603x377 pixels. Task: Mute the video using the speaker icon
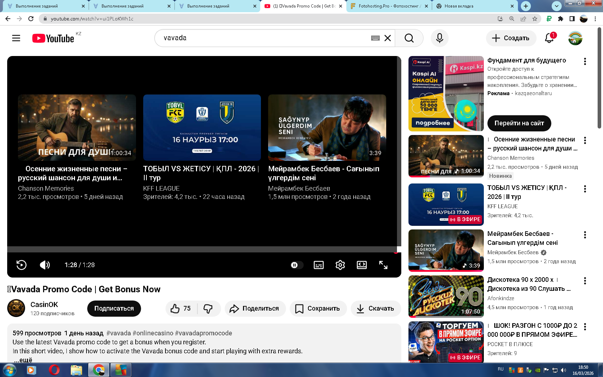45,265
